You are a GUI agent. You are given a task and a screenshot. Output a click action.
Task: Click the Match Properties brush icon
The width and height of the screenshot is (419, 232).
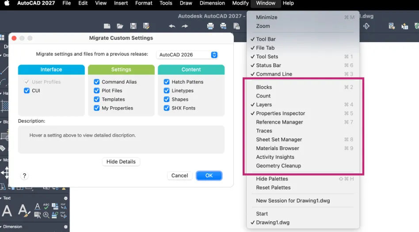(392, 26)
